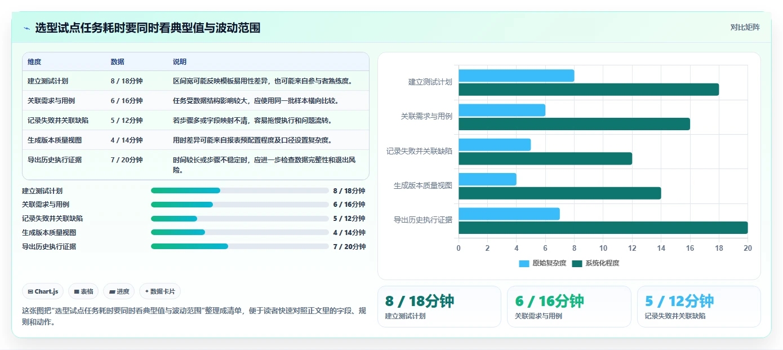
Task: Click the 数据 column header
Action: (x=118, y=62)
